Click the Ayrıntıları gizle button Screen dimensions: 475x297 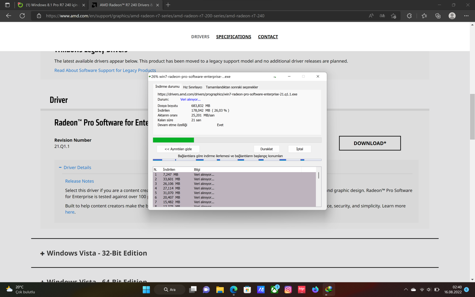point(178,149)
